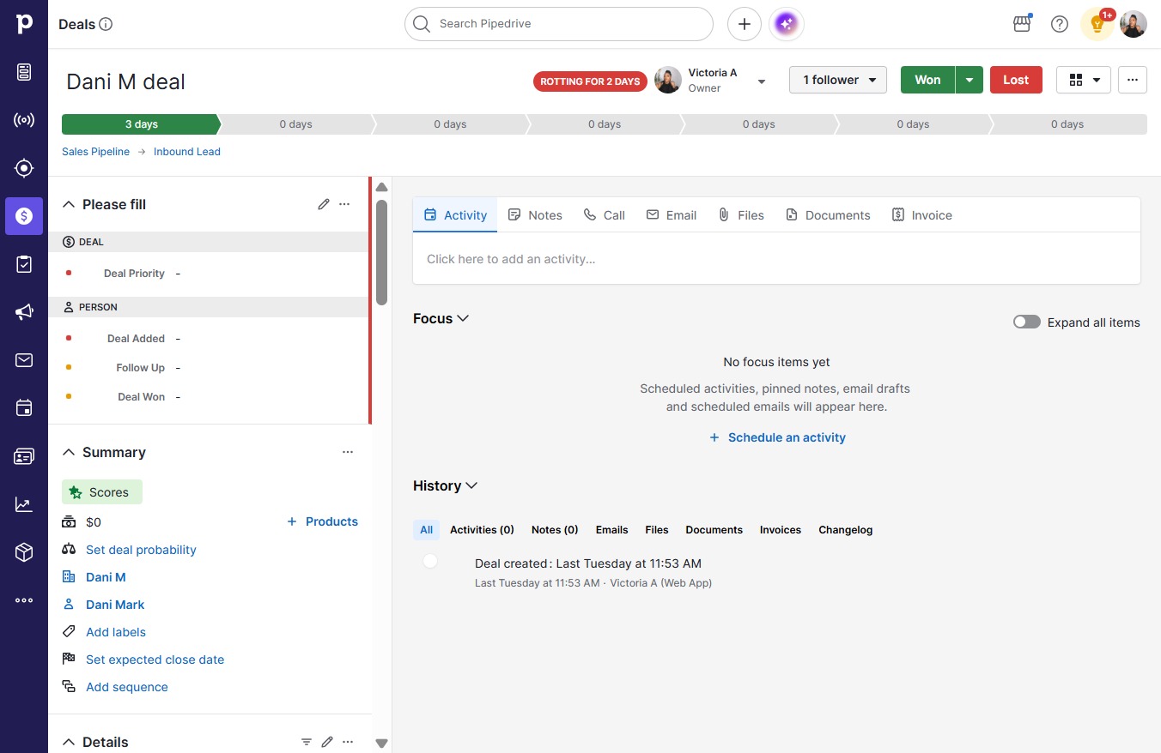Click the Add labels link
1161x753 pixels.
(116, 632)
